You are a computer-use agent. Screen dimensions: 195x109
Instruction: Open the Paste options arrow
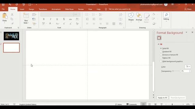tap(5, 23)
